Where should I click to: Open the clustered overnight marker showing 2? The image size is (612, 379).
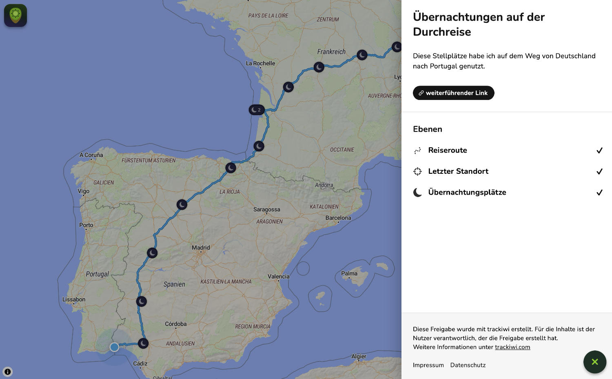pos(257,110)
